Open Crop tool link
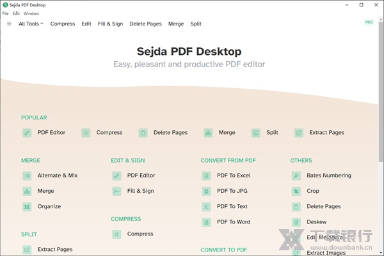 [313, 191]
